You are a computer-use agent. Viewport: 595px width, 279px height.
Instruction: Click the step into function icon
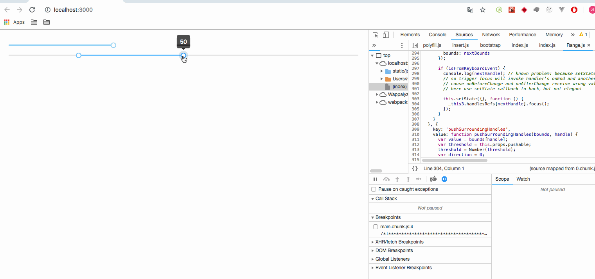[397, 179]
